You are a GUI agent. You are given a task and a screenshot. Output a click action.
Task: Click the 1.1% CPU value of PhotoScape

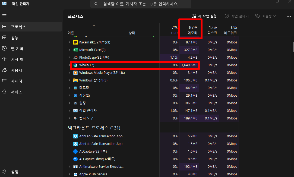[x=174, y=58]
